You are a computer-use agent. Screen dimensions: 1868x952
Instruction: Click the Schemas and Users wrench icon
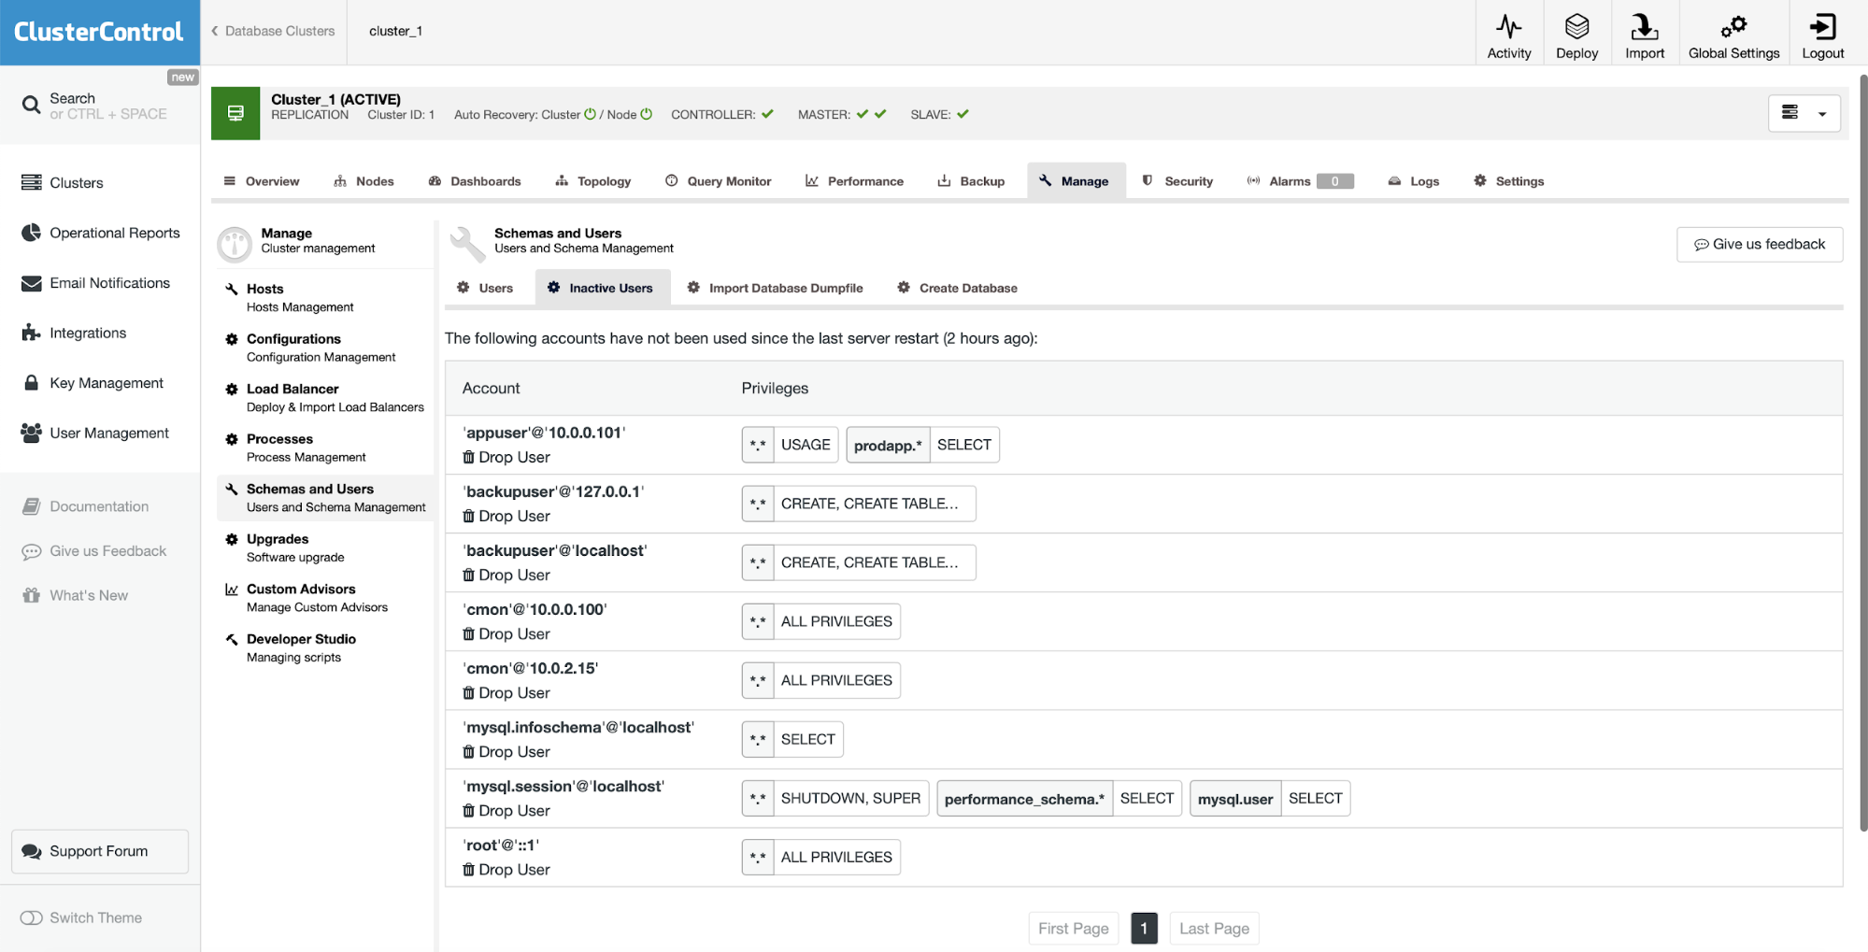pyautogui.click(x=232, y=489)
